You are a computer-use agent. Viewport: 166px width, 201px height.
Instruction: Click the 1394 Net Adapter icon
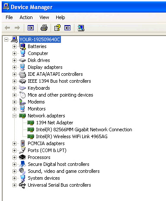(31, 123)
